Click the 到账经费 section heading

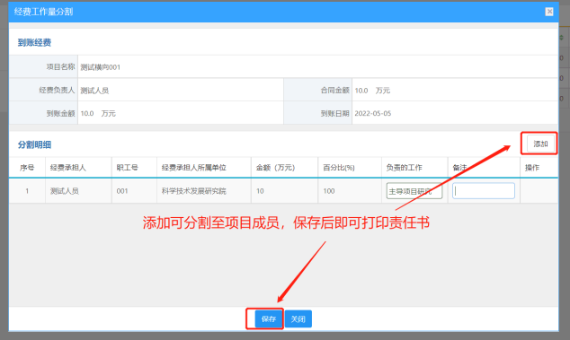[x=34, y=42]
